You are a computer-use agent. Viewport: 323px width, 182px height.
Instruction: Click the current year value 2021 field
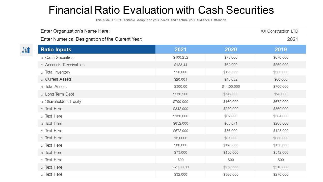pyautogui.click(x=292, y=39)
